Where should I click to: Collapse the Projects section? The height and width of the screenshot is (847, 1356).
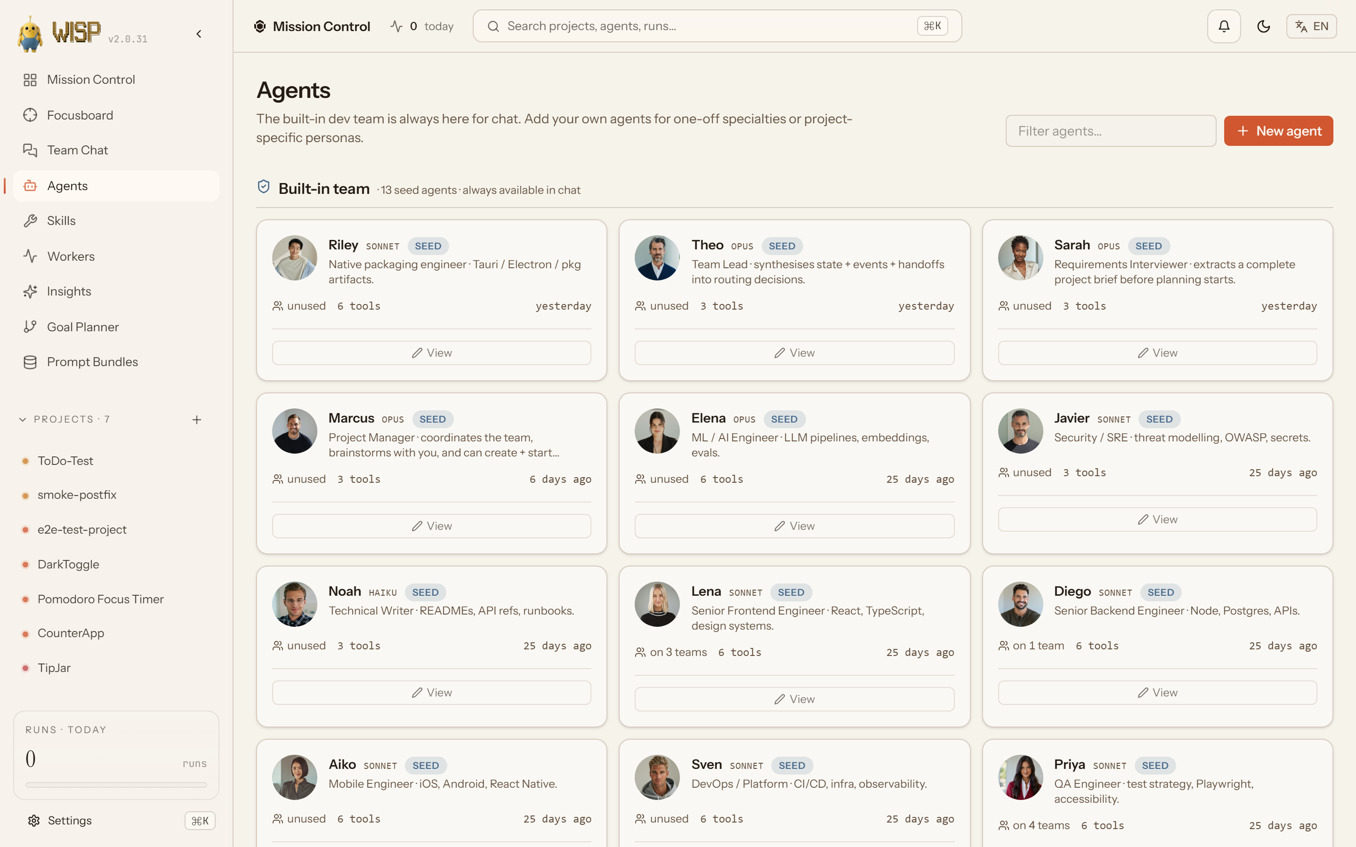click(x=23, y=420)
